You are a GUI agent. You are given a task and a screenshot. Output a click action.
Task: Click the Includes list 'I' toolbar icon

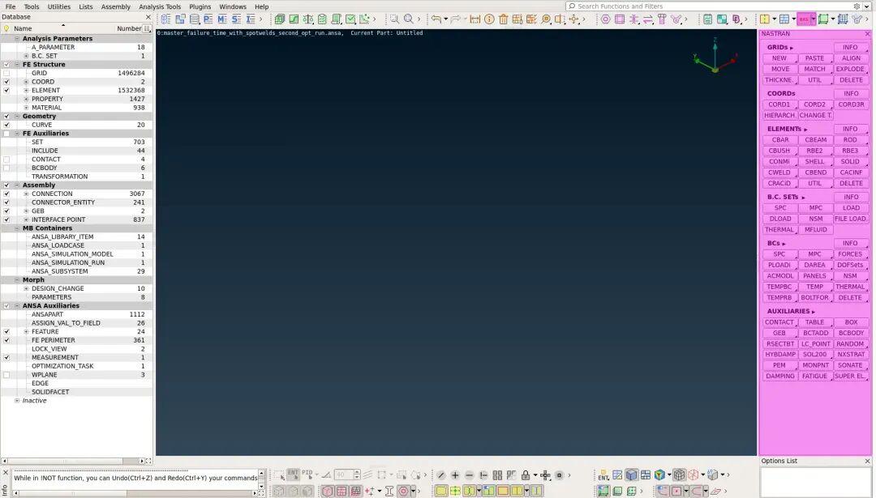[x=251, y=19]
